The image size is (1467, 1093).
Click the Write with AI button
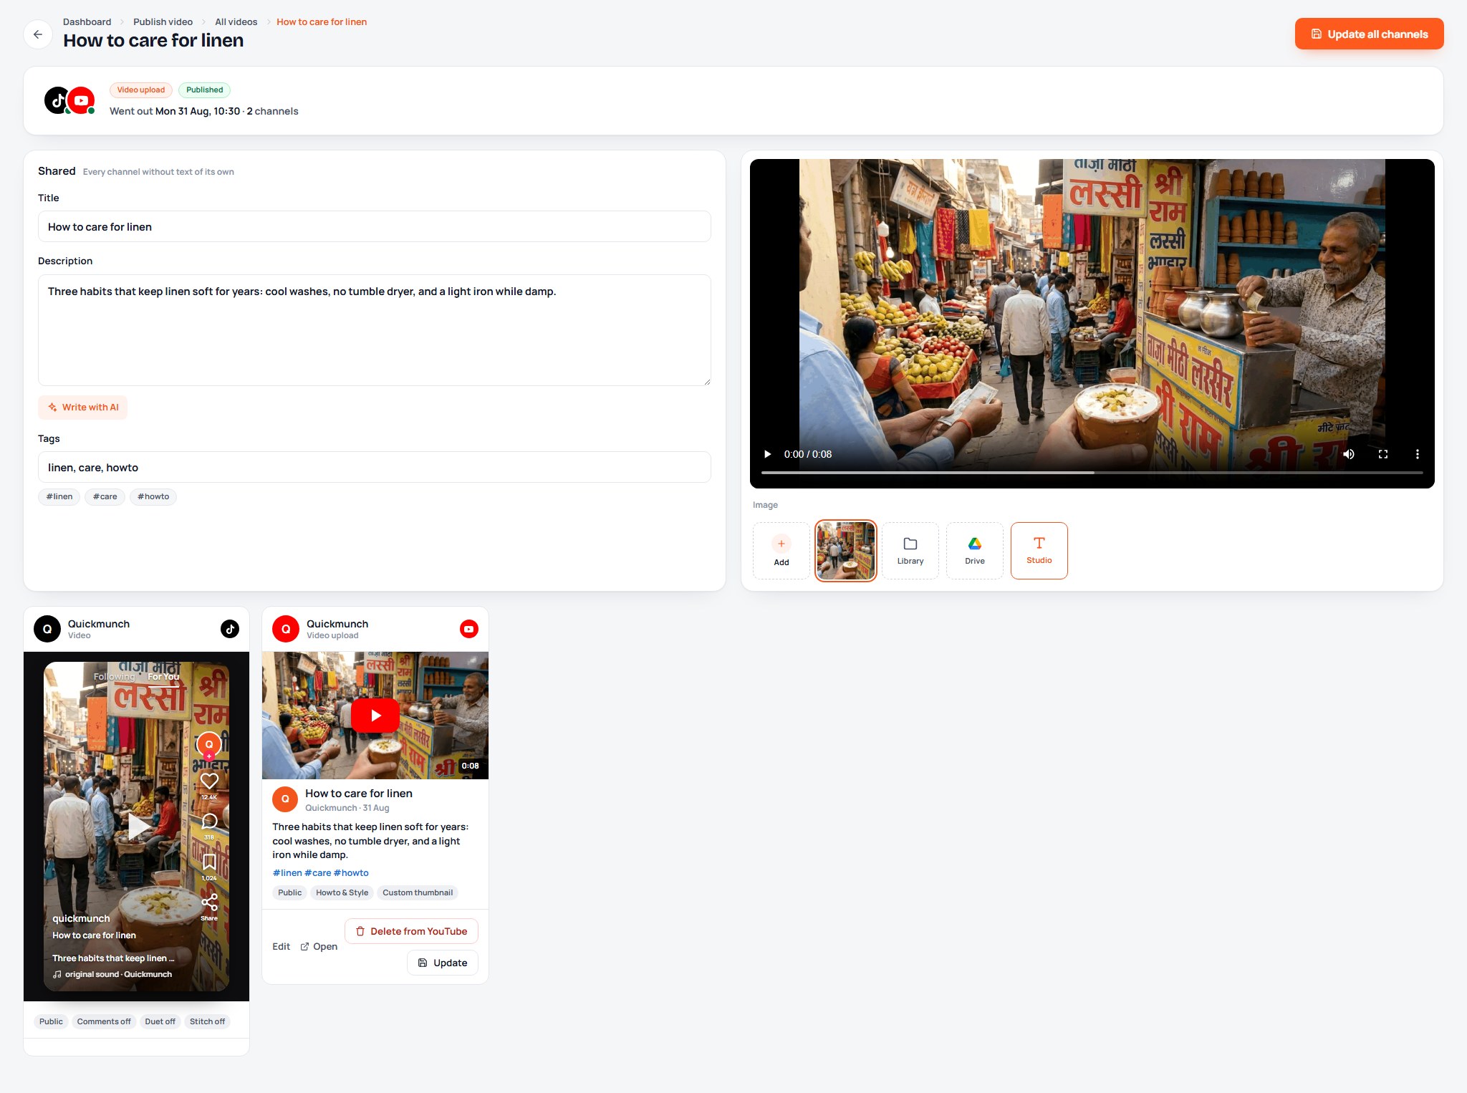(x=82, y=408)
